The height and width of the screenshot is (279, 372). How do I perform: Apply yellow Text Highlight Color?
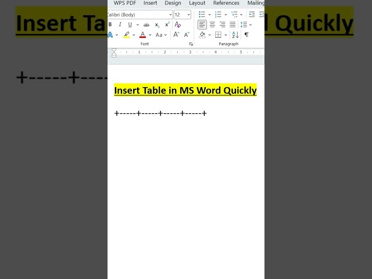tap(127, 35)
